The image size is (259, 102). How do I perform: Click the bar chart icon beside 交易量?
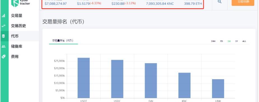tap(3, 16)
